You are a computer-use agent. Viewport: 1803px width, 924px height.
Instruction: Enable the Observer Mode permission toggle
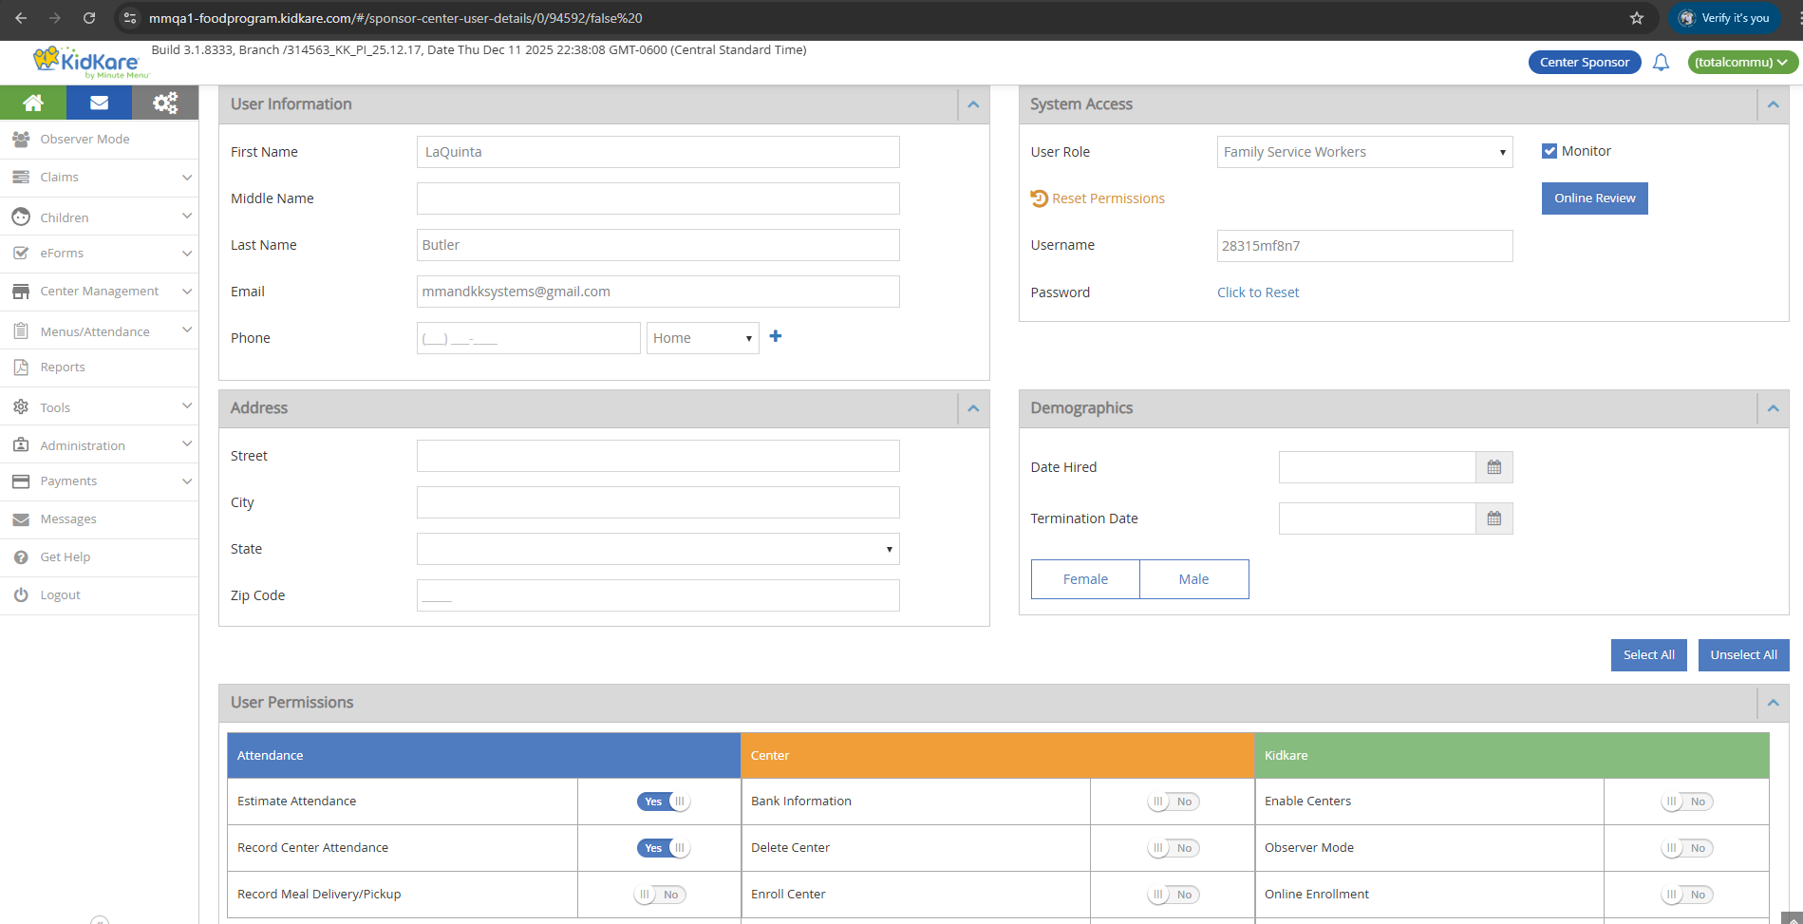1686,848
